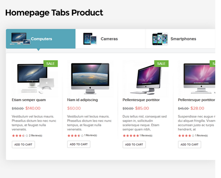The height and width of the screenshot is (178, 221).
Task: Open Etiam semper quam product title
Action: [29, 100]
